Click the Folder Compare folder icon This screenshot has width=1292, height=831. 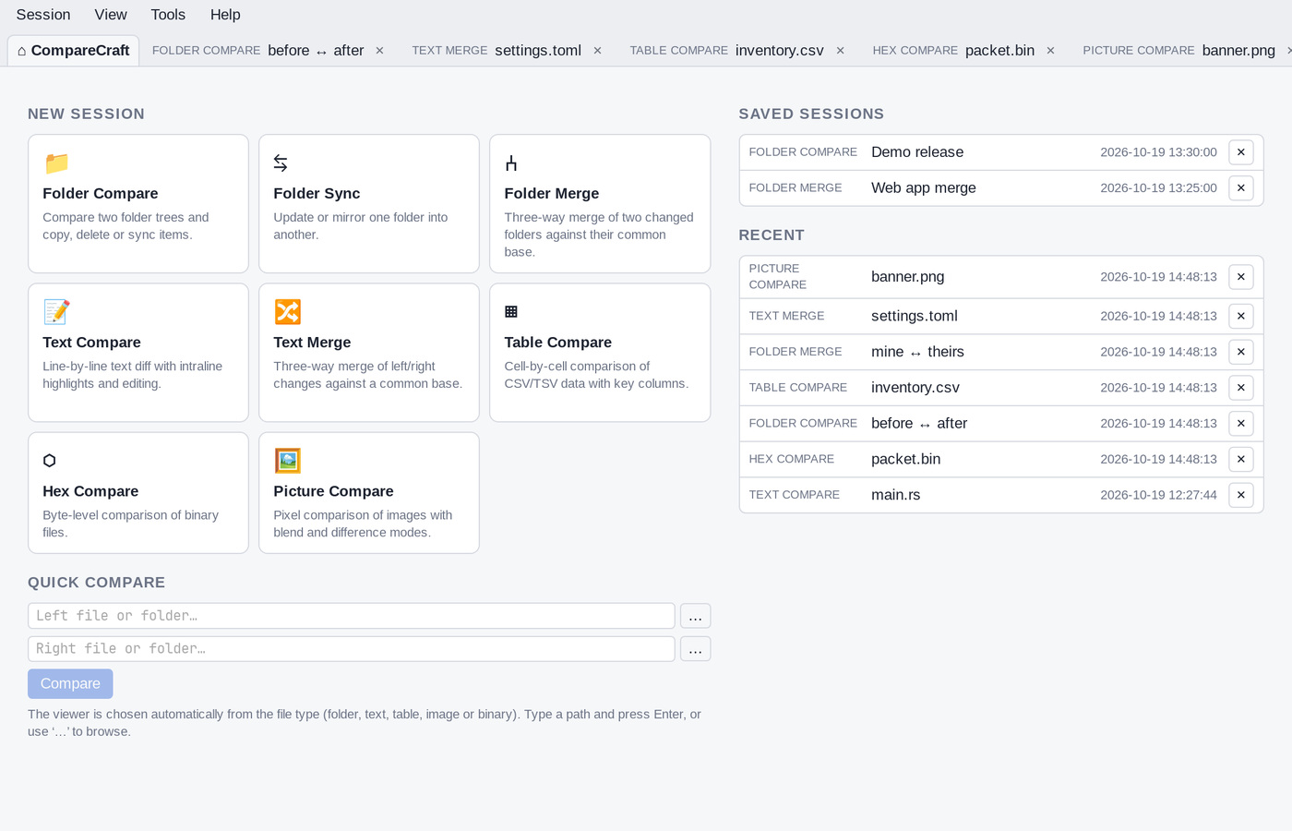tap(56, 163)
